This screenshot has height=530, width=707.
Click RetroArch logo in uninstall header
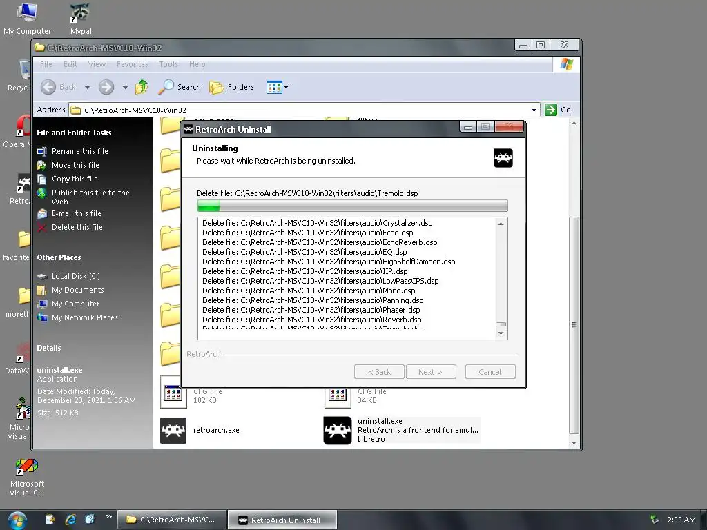503,158
